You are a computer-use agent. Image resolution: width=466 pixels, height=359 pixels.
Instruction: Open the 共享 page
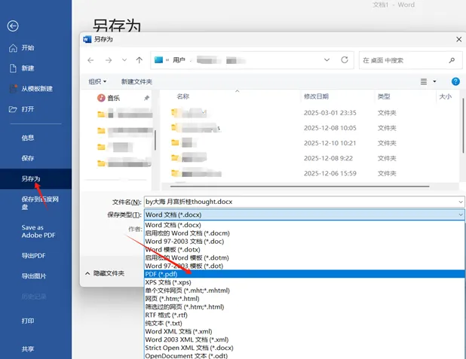click(28, 349)
